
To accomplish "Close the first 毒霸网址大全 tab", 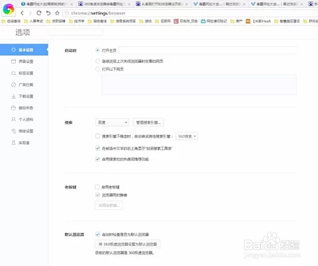I will (x=72, y=4).
